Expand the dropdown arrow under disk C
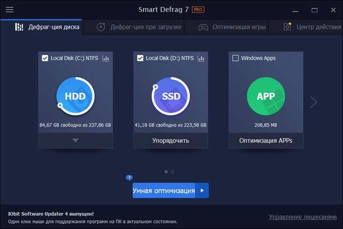The height and width of the screenshot is (229, 343). click(x=75, y=141)
